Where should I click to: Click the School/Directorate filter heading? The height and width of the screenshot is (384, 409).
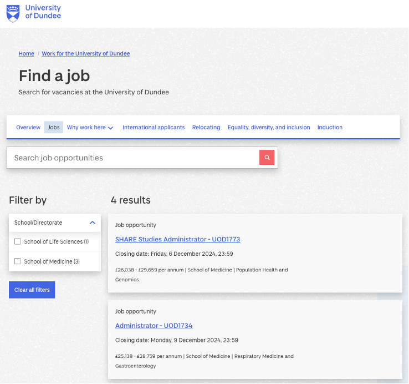(x=39, y=223)
